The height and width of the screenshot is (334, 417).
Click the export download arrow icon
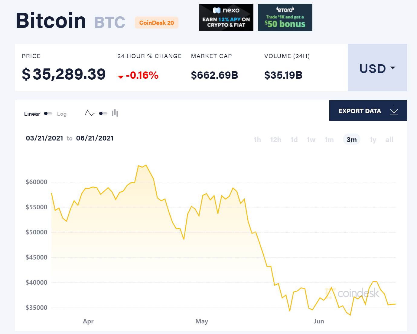(394, 111)
